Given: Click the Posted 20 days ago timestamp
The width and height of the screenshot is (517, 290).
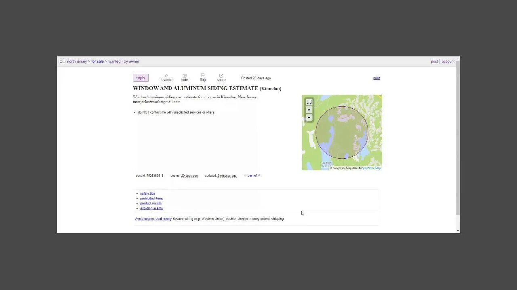Looking at the screenshot, I should 256,78.
